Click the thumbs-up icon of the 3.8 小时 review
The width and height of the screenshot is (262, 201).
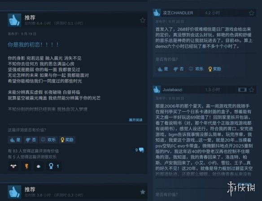[14, 192]
